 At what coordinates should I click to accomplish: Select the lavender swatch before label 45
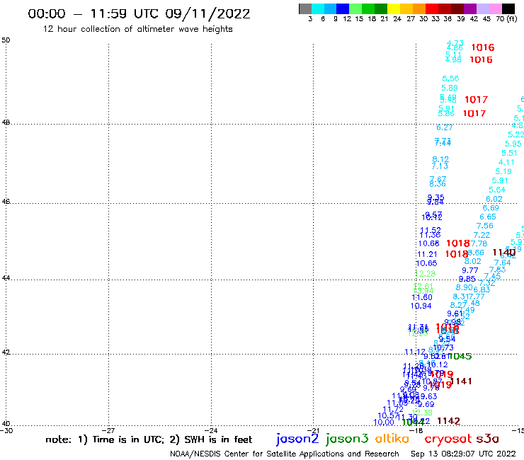tap(482, 8)
